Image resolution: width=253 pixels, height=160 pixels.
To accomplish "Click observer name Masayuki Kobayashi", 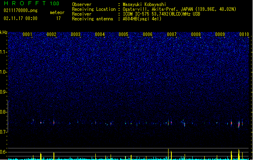I will click(144, 4).
